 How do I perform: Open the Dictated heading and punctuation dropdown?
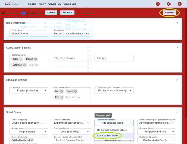[157, 123]
